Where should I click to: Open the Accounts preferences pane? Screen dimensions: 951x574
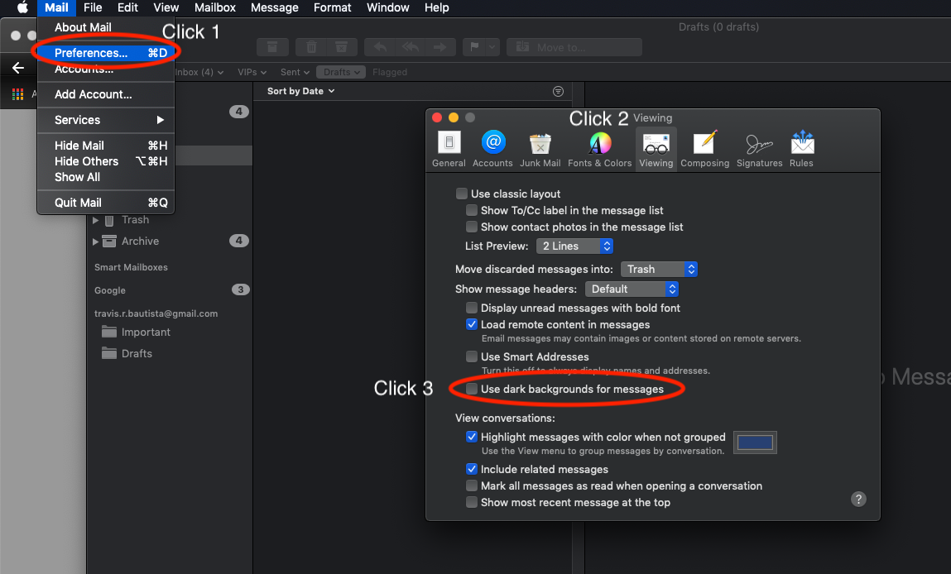tap(492, 149)
